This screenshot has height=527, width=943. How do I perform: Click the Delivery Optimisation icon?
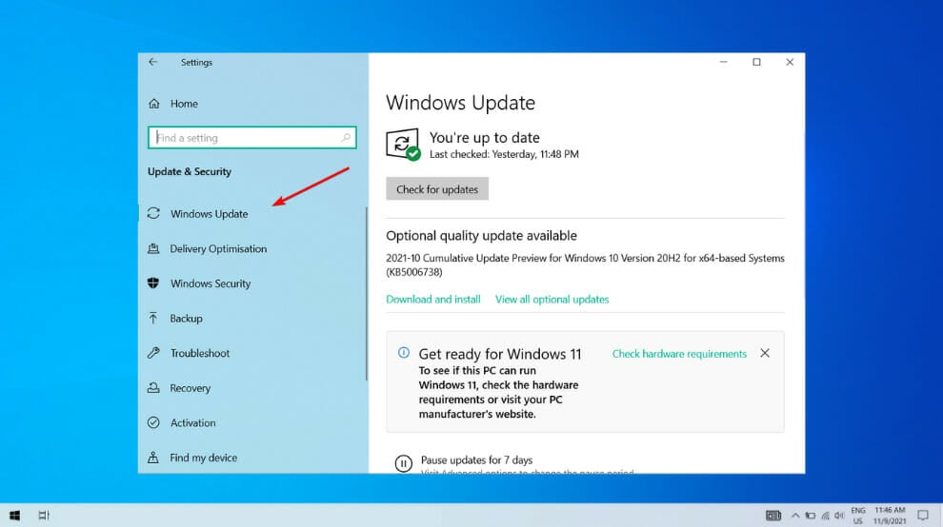click(154, 248)
